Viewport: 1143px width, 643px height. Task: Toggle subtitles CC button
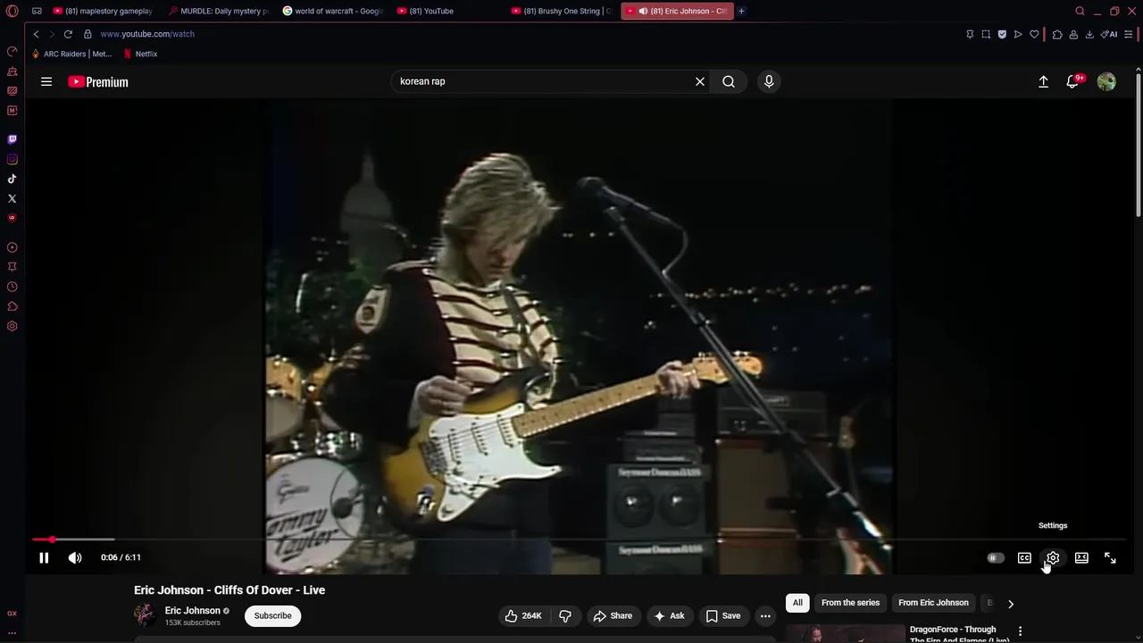click(1024, 558)
